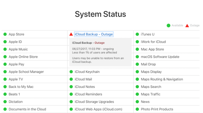Screen dimensions: 203x113
Task: Select the iCloud Storage Upgrades label
Action: tap(94, 102)
